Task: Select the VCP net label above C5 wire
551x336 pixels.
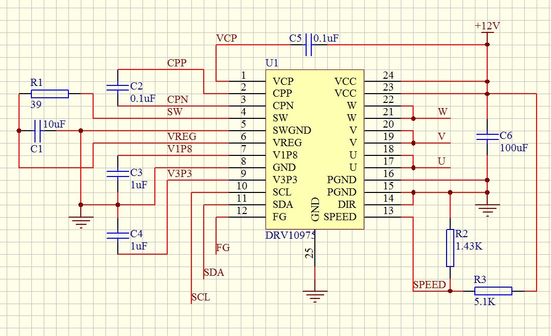Action: point(226,38)
